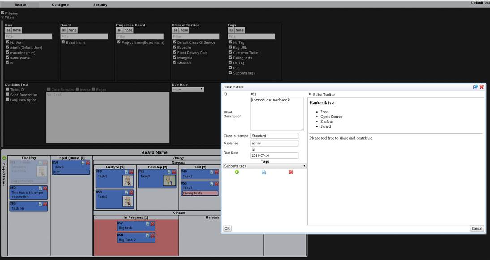Open the Supports tags dropdown
The width and height of the screenshot is (490, 260).
(x=264, y=166)
